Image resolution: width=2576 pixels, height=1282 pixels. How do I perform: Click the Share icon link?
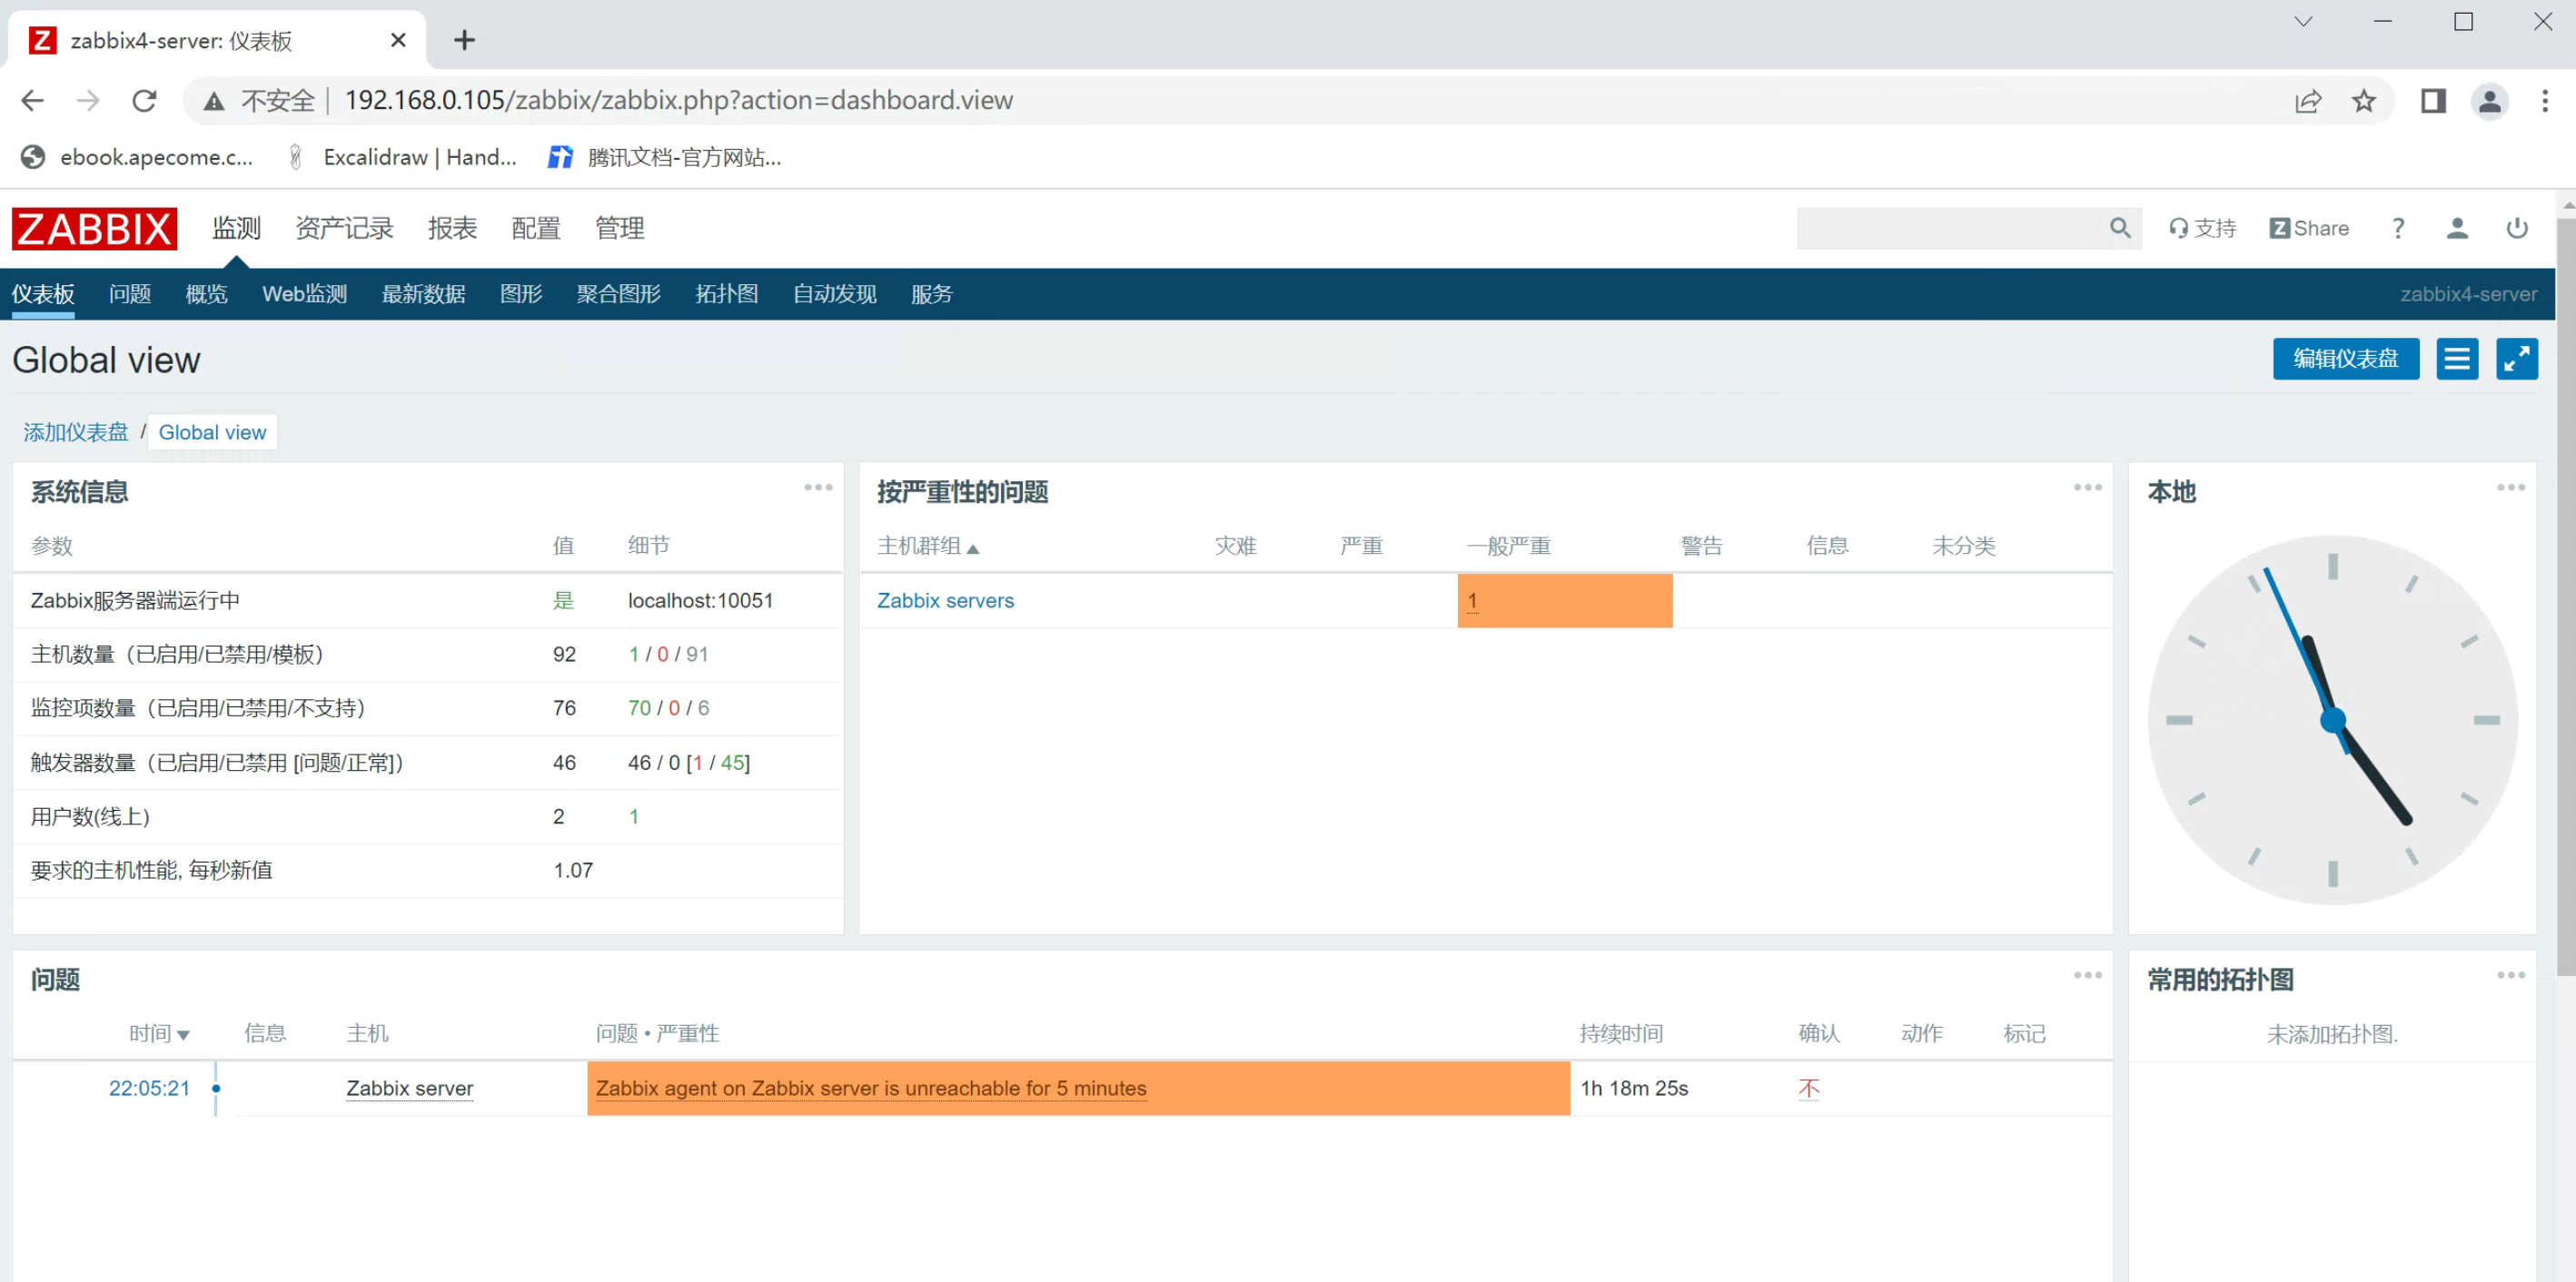tap(2308, 228)
